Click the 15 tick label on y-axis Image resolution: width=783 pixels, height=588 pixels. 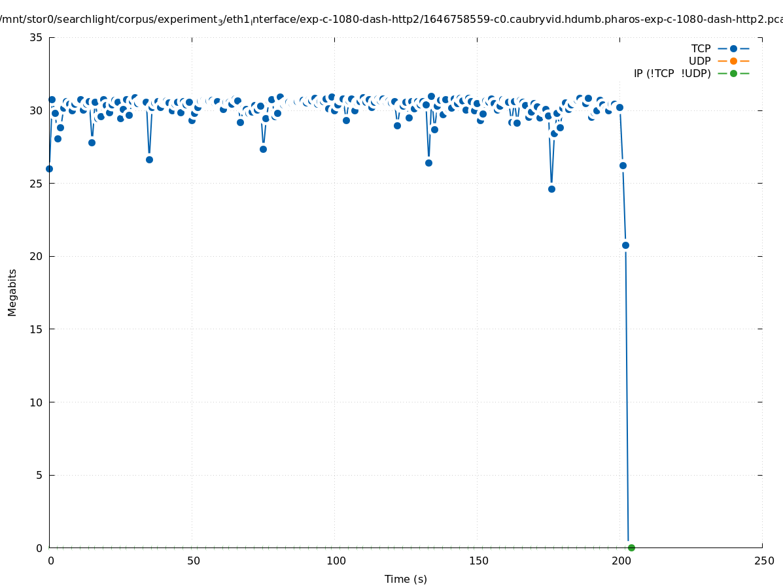(x=37, y=329)
